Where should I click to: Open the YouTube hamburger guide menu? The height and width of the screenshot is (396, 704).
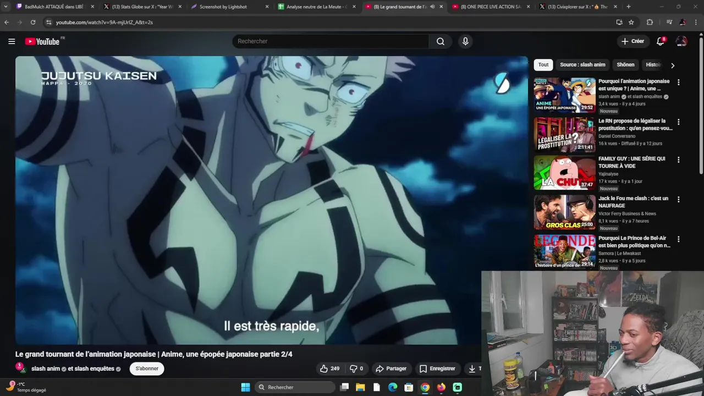[x=12, y=41]
